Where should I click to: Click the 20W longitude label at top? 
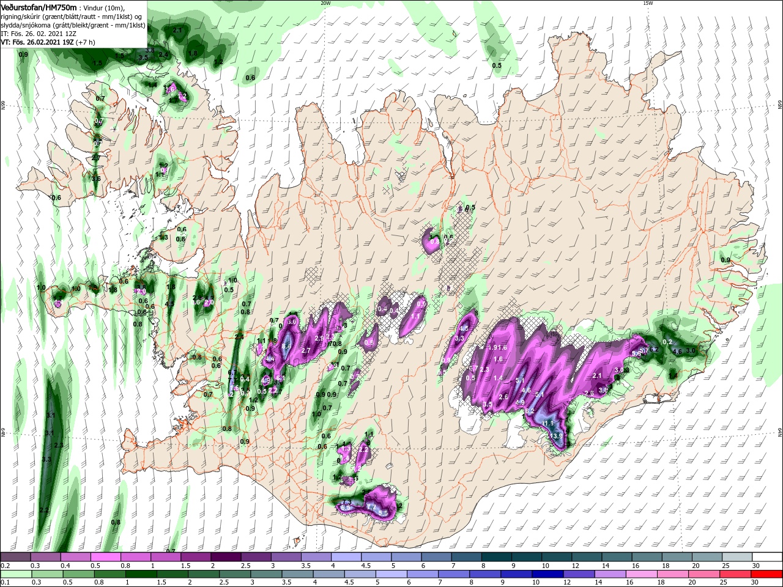pyautogui.click(x=325, y=3)
